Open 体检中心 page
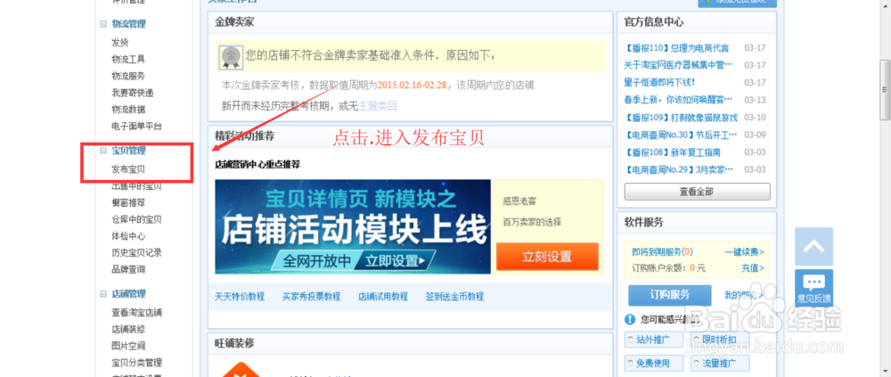Viewport: 891px width, 377px height. tap(128, 236)
